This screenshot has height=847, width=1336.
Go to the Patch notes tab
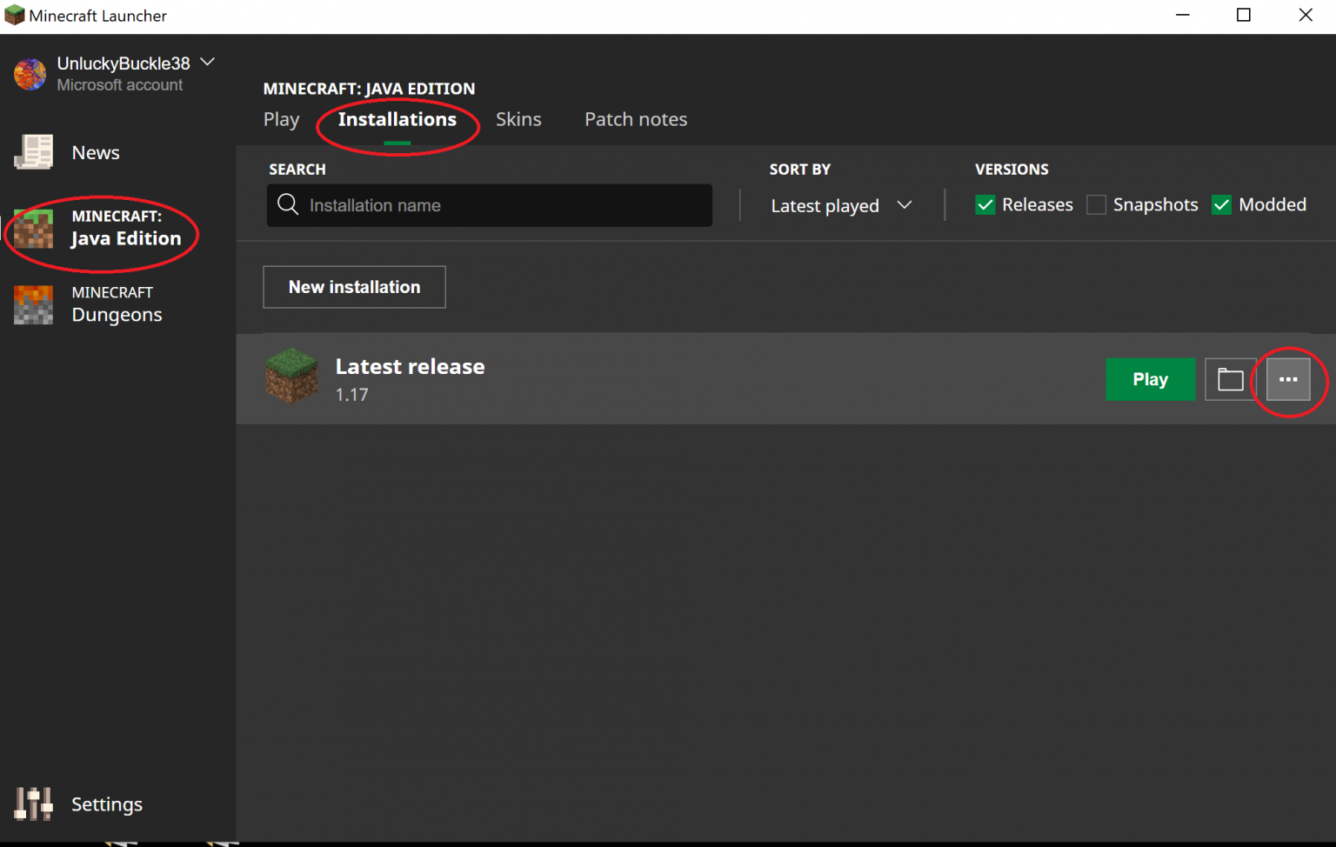coord(636,119)
